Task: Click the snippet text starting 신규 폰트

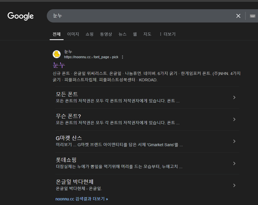Action: click(x=146, y=76)
